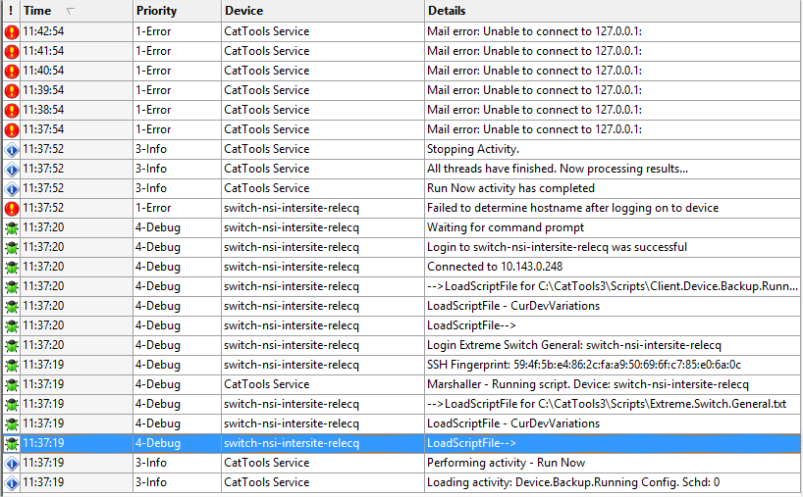
Task: Click the debug icon beside Login Extreme Switch General
Action: (11, 346)
